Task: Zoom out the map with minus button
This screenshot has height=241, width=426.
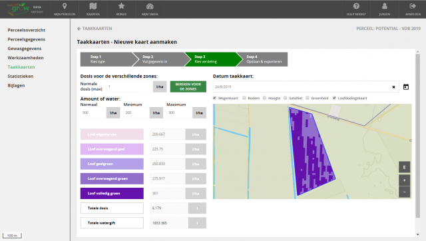Action: pos(404,192)
